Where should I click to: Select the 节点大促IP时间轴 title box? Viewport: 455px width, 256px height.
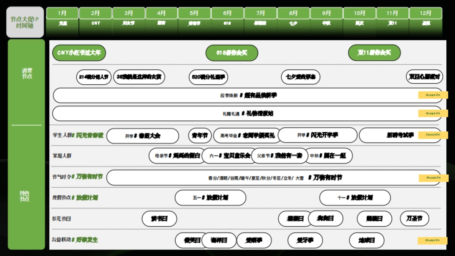click(25, 22)
